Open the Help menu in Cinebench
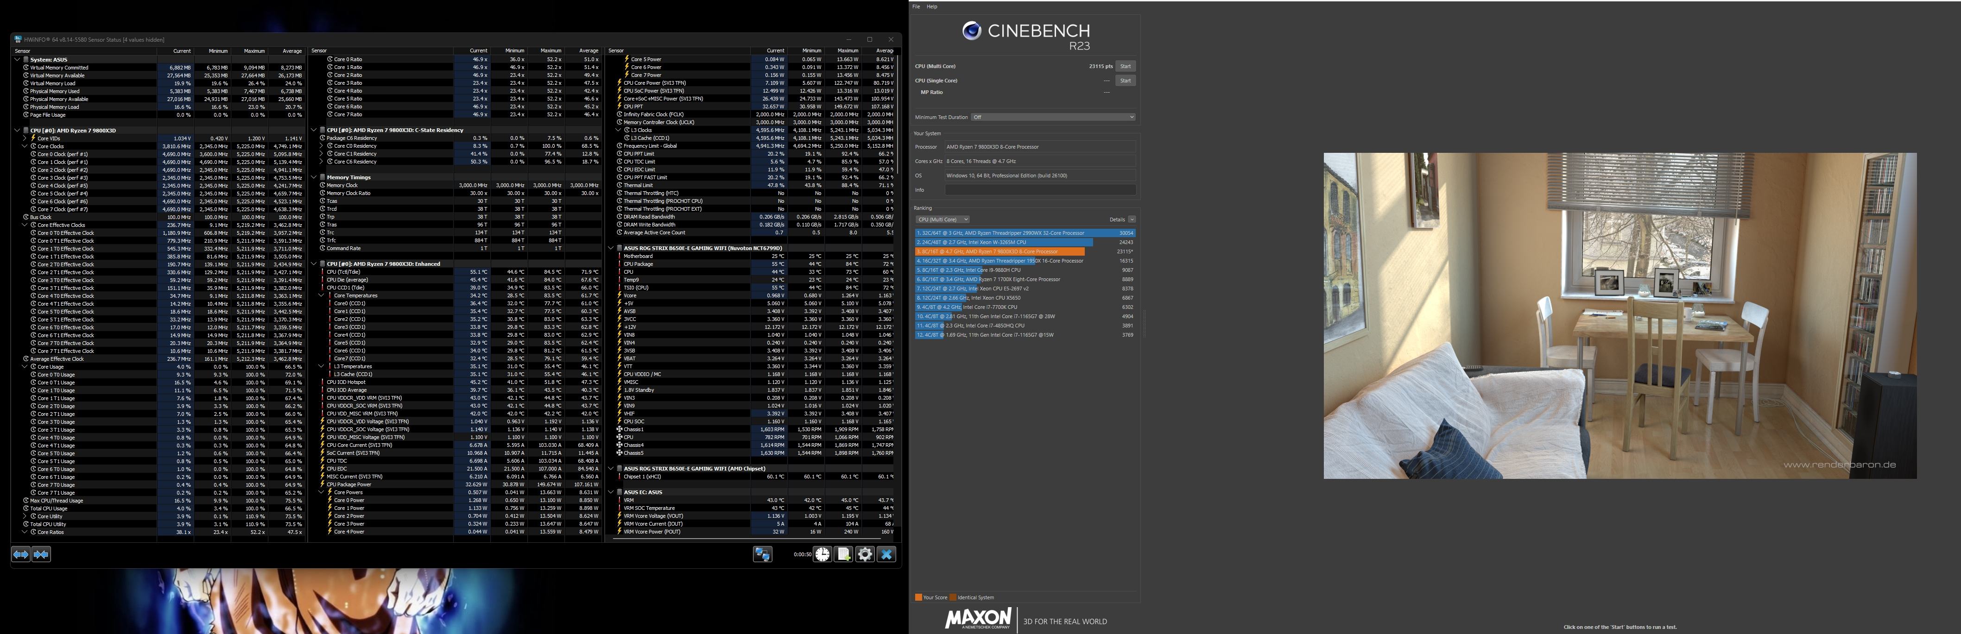The width and height of the screenshot is (1961, 634). (x=932, y=7)
